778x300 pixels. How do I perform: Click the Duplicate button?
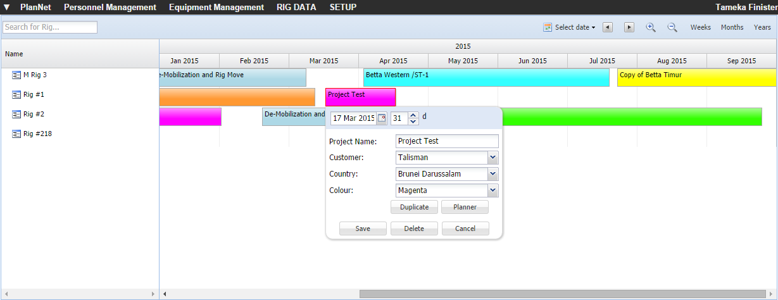pyautogui.click(x=414, y=207)
